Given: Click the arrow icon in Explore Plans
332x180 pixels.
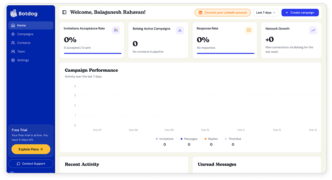Looking at the screenshot, I should [x=41, y=149].
